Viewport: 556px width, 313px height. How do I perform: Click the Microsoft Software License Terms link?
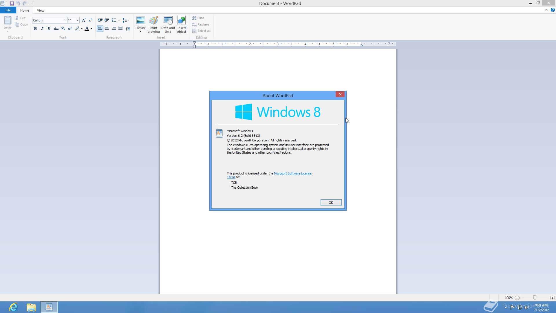pos(269,175)
